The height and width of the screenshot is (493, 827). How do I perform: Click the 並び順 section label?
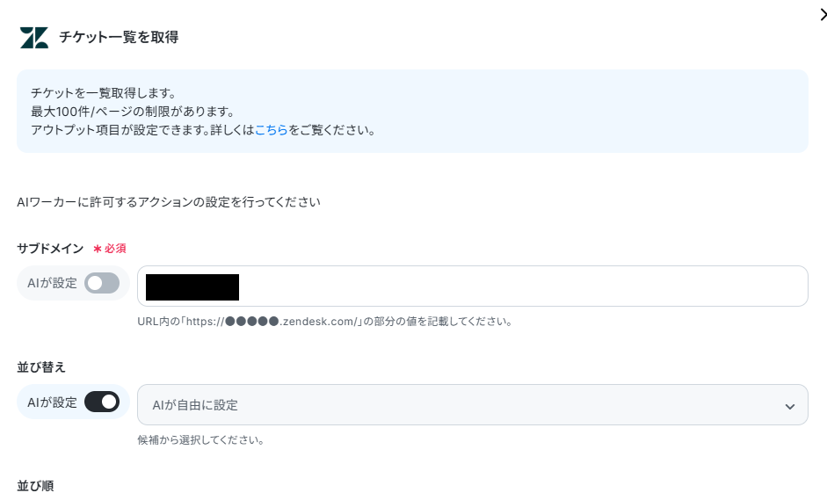[35, 486]
